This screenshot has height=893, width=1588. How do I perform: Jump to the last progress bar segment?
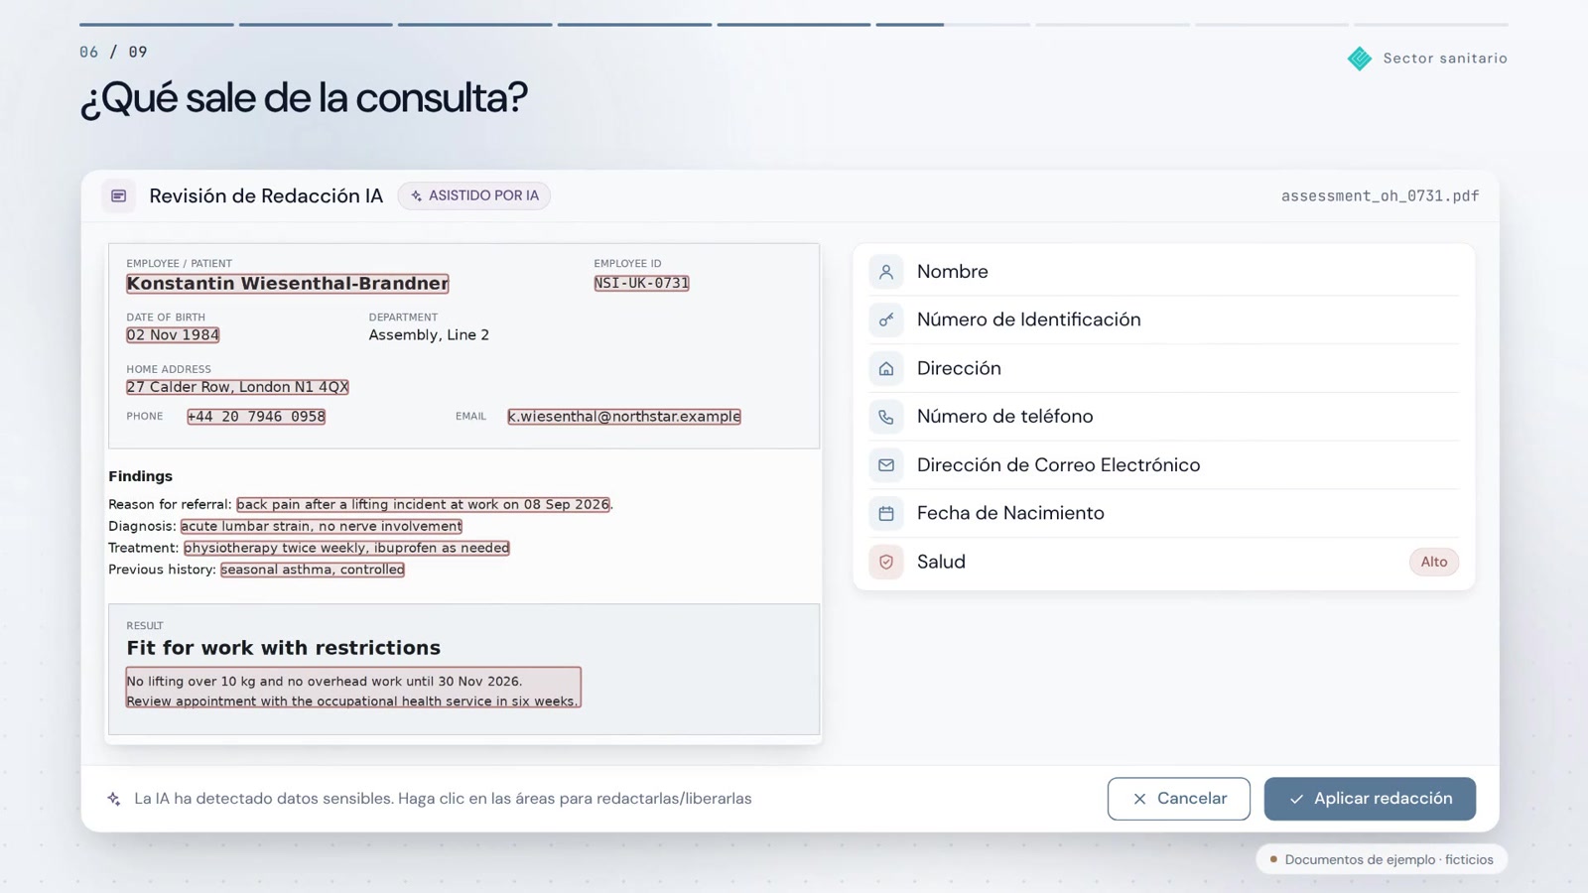coord(1431,25)
